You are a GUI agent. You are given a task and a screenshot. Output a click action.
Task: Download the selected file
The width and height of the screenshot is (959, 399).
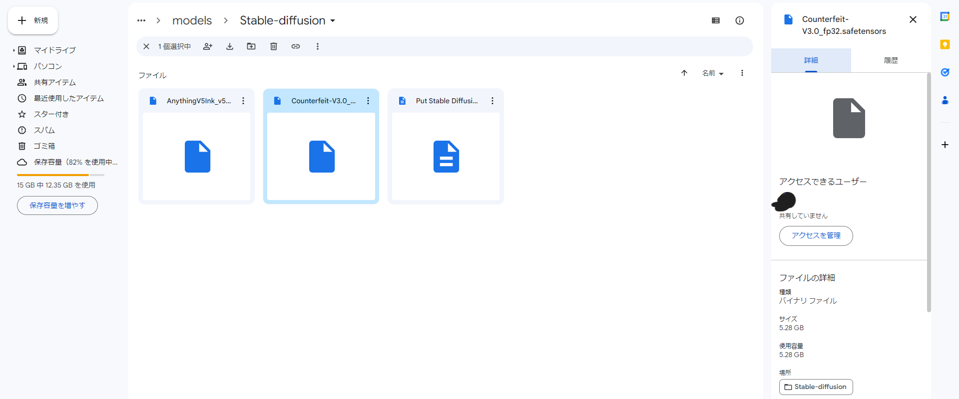[x=230, y=46]
